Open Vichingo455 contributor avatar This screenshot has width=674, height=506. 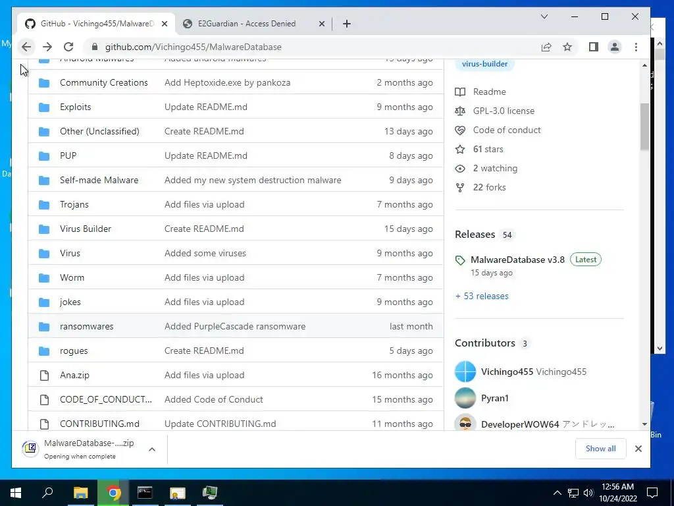tap(465, 372)
